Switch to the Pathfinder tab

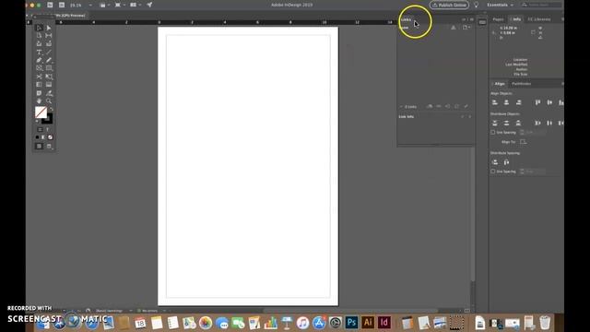(x=522, y=84)
